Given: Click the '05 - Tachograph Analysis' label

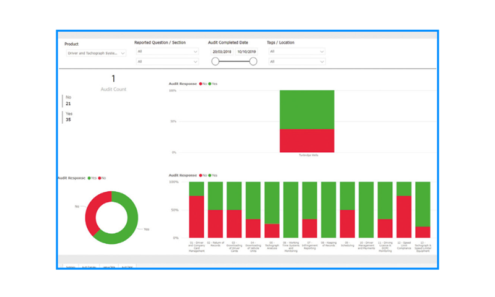Looking at the screenshot, I should [272, 246].
